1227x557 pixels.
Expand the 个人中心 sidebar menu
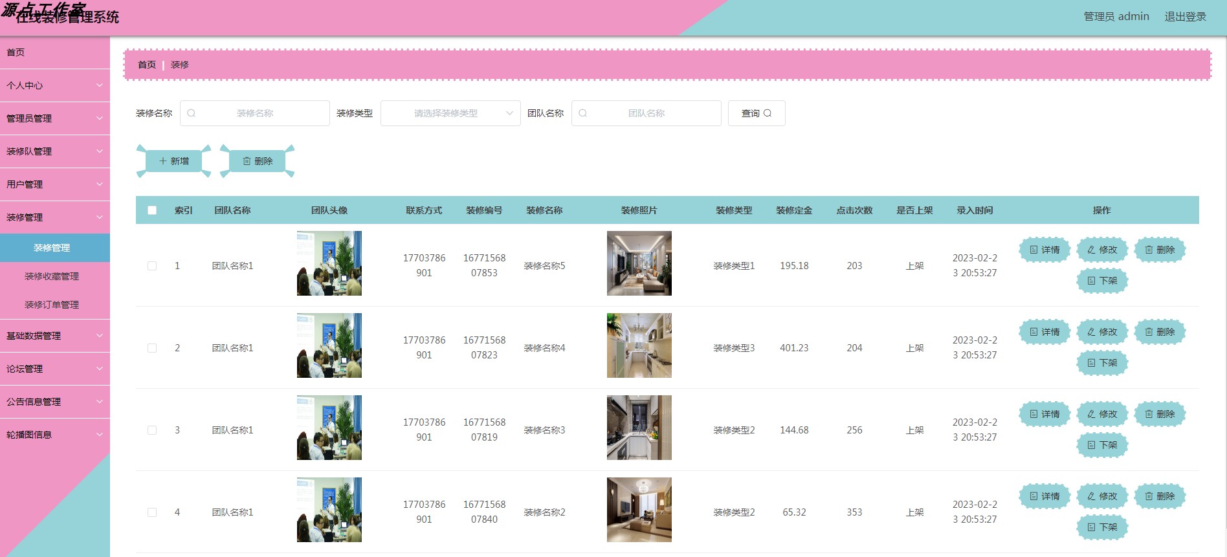pos(55,85)
